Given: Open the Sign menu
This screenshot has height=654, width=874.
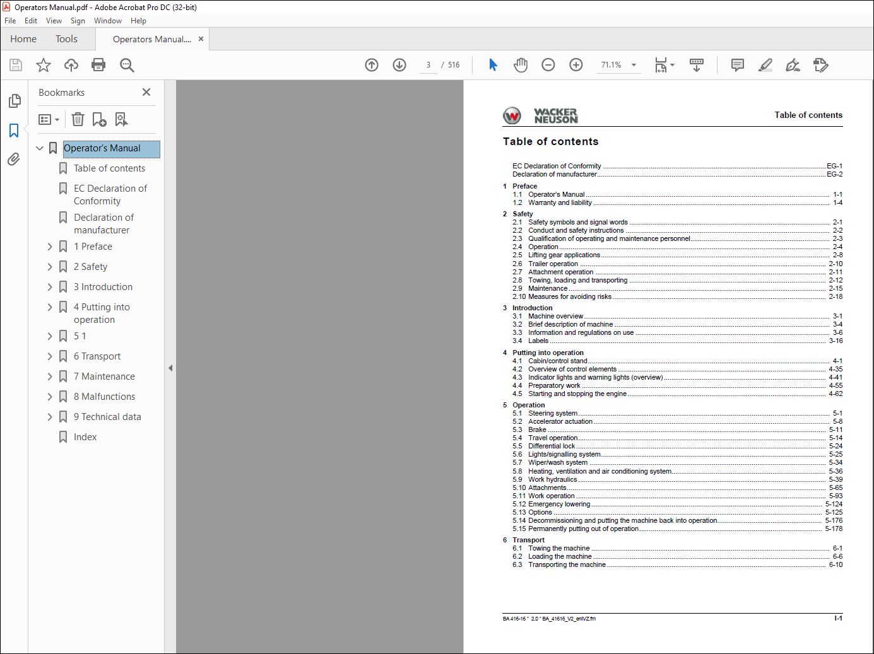Looking at the screenshot, I should [x=78, y=21].
